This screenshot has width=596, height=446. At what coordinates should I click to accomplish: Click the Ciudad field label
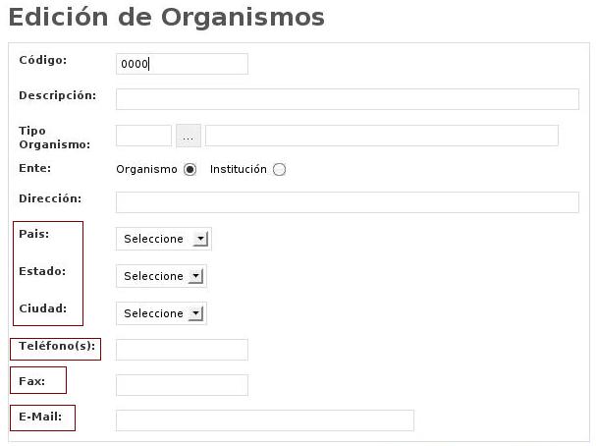[x=42, y=308]
